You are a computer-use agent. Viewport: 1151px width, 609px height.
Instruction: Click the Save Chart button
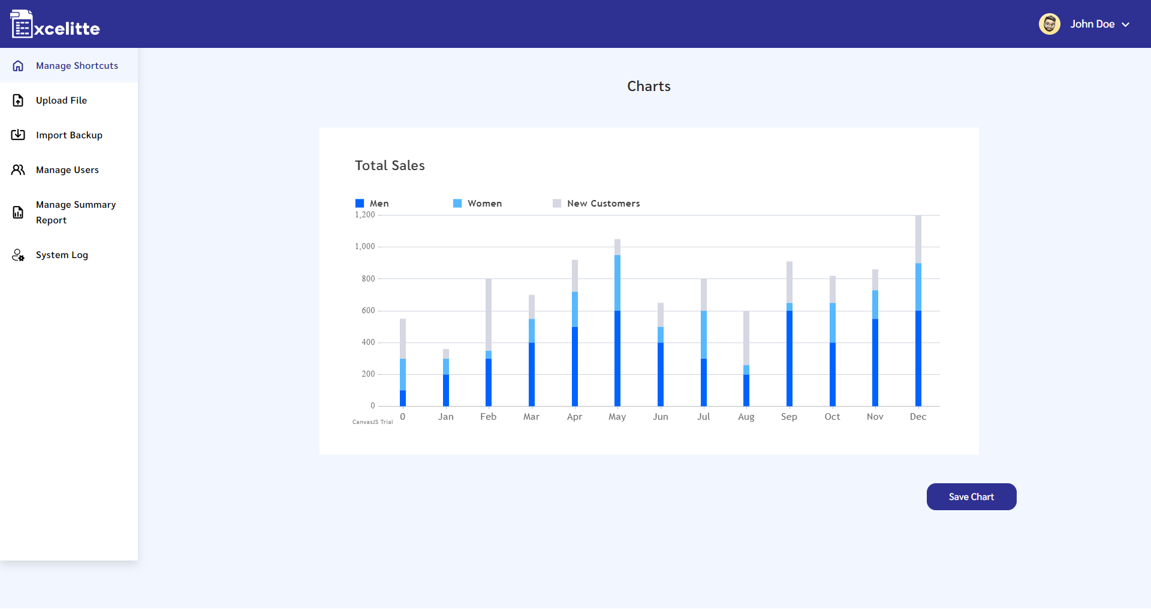(971, 496)
